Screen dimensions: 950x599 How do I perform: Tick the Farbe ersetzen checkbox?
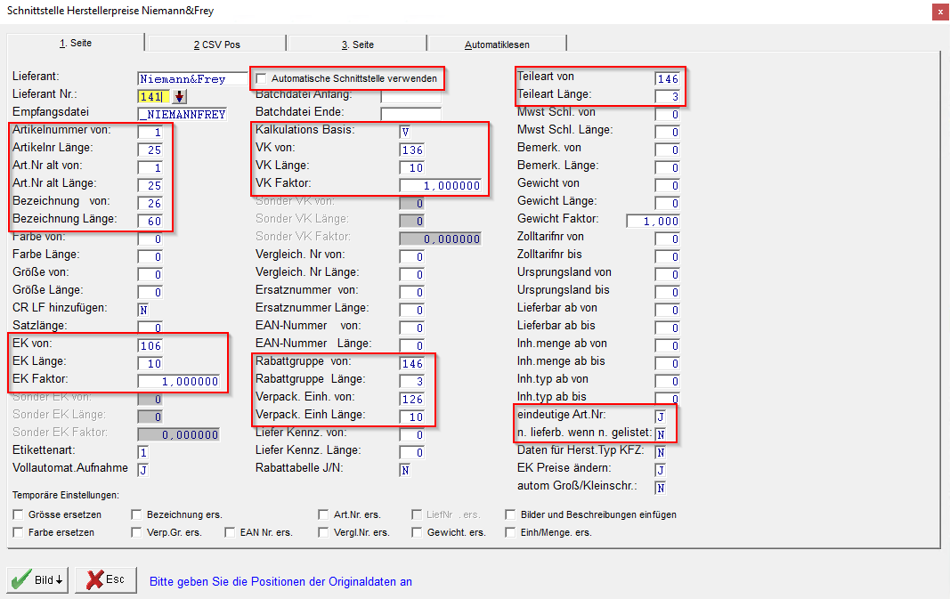click(18, 532)
